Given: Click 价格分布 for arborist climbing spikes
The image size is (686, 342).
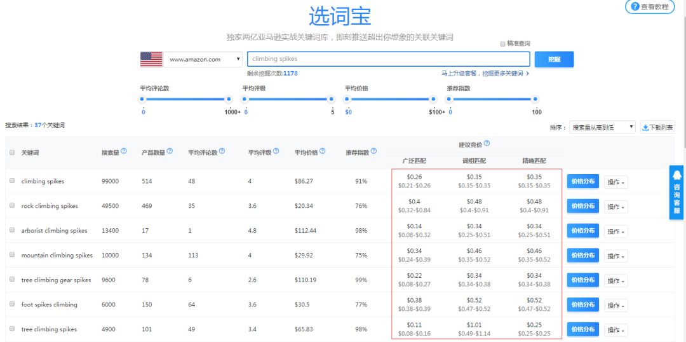Looking at the screenshot, I should click(582, 231).
